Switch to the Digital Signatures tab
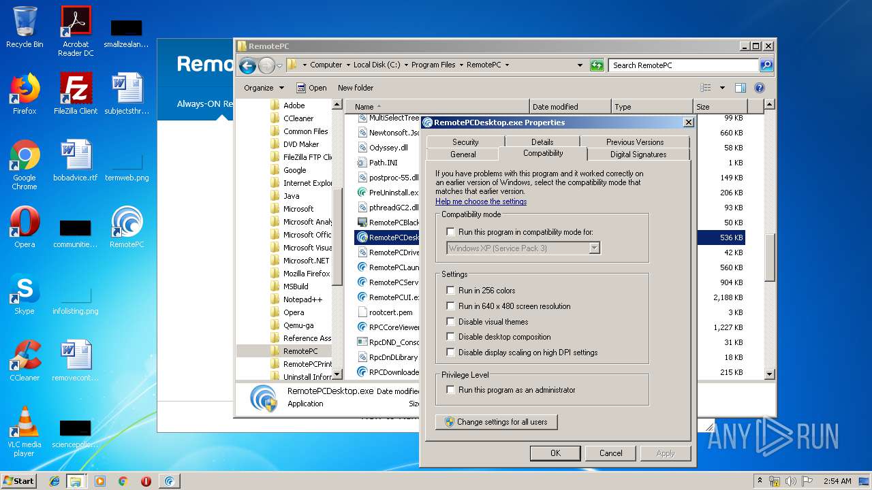The width and height of the screenshot is (872, 490). click(638, 154)
